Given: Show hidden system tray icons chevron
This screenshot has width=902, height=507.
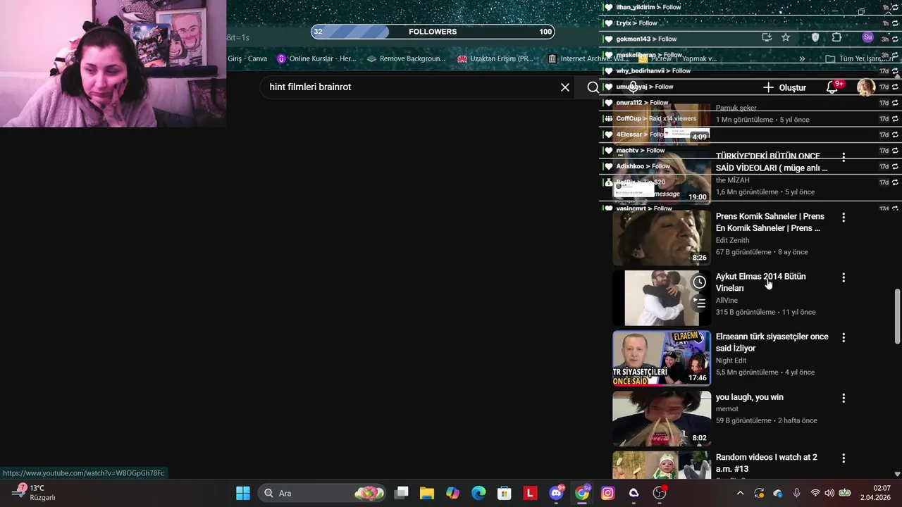Looking at the screenshot, I should click(740, 493).
